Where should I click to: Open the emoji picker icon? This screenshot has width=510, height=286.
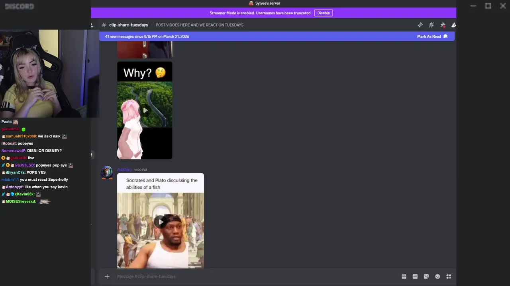pyautogui.click(x=437, y=276)
